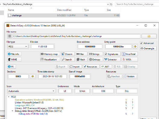
Task: Click the Architecture I386 field
Action: (103, 91)
